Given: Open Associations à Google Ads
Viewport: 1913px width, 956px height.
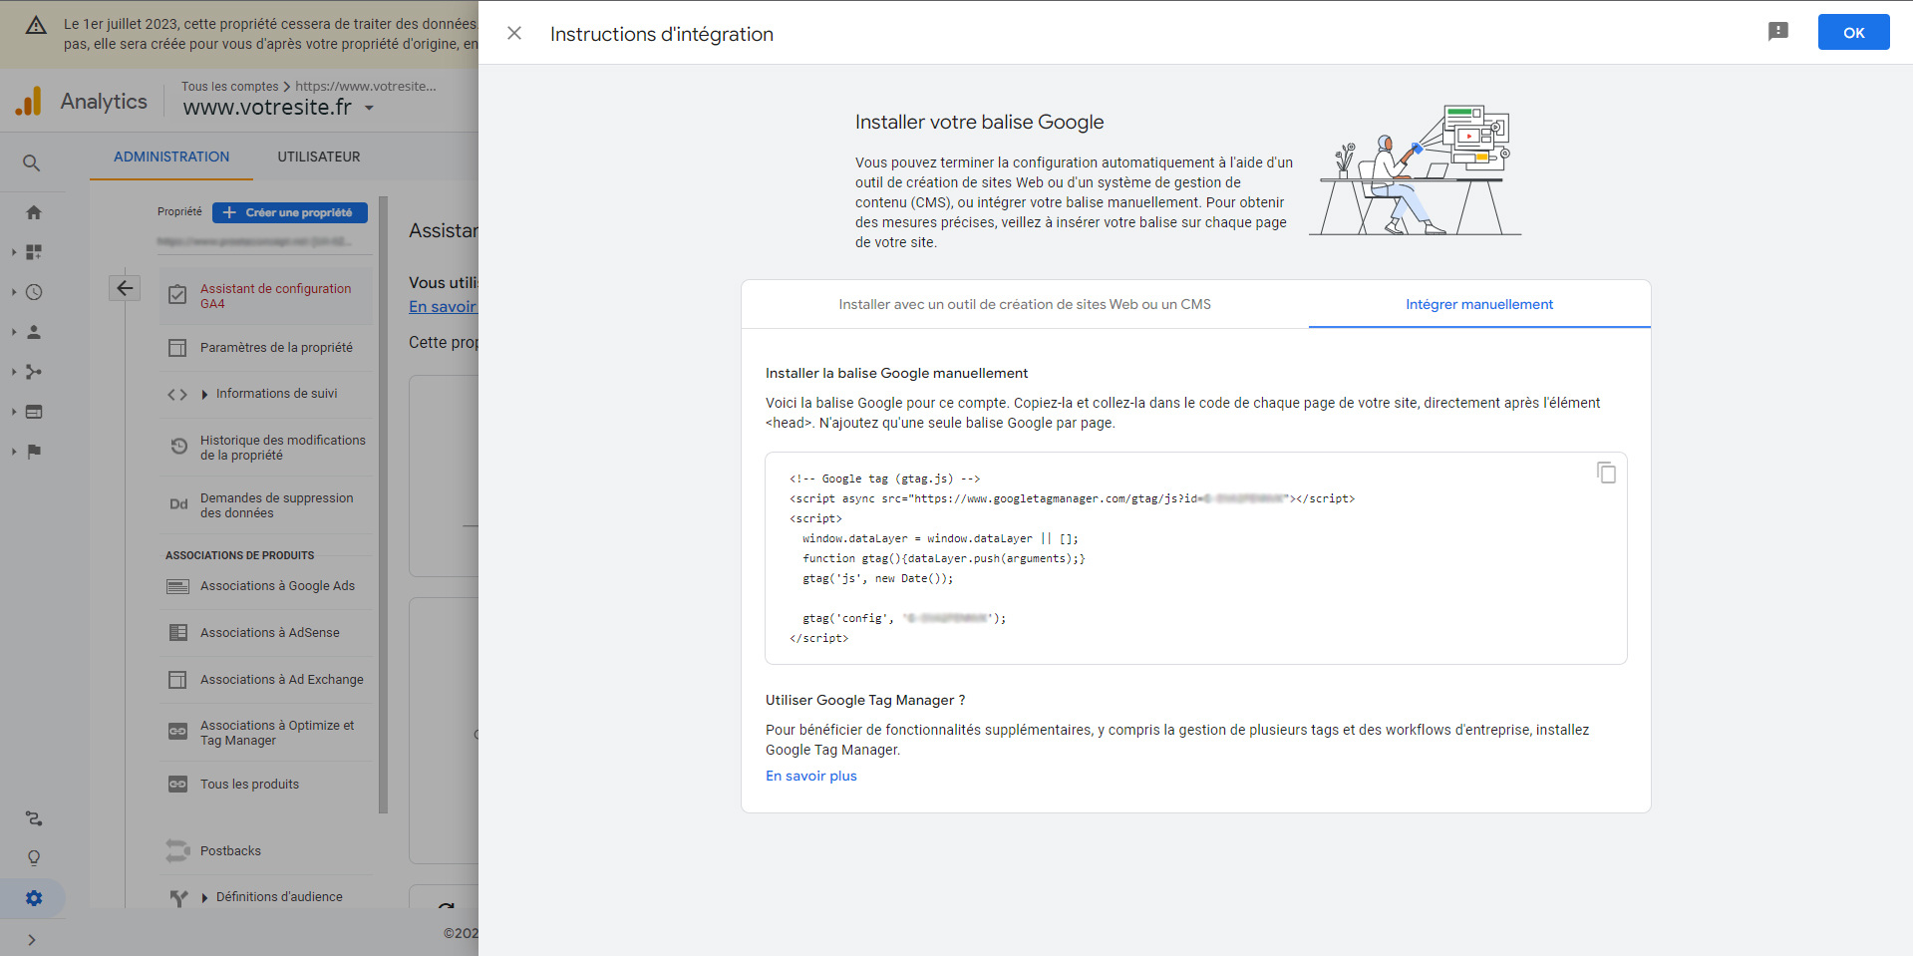Looking at the screenshot, I should [x=266, y=586].
